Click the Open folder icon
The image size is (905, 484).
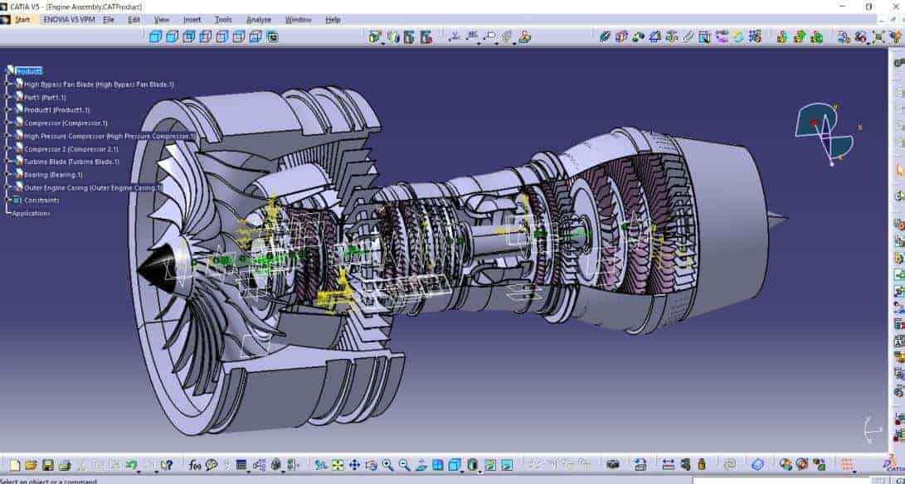[x=31, y=465]
